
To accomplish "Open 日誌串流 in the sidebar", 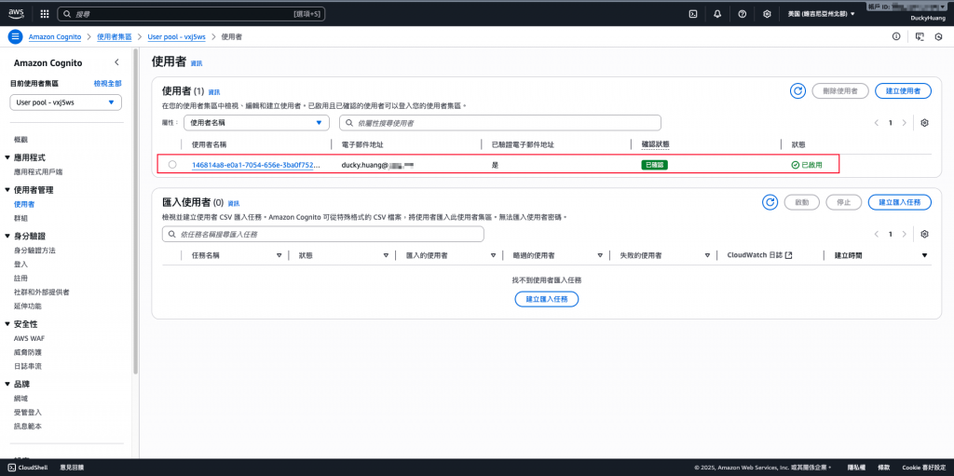I will point(28,366).
